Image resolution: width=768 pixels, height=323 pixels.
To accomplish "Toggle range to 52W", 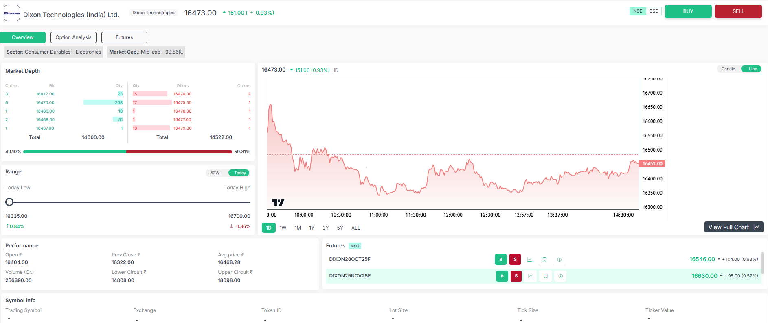I will point(215,173).
